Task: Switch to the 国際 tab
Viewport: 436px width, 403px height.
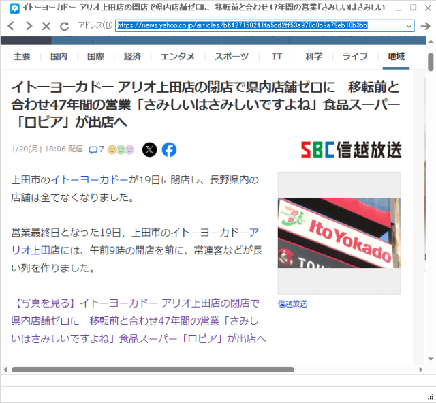Action: coord(95,57)
